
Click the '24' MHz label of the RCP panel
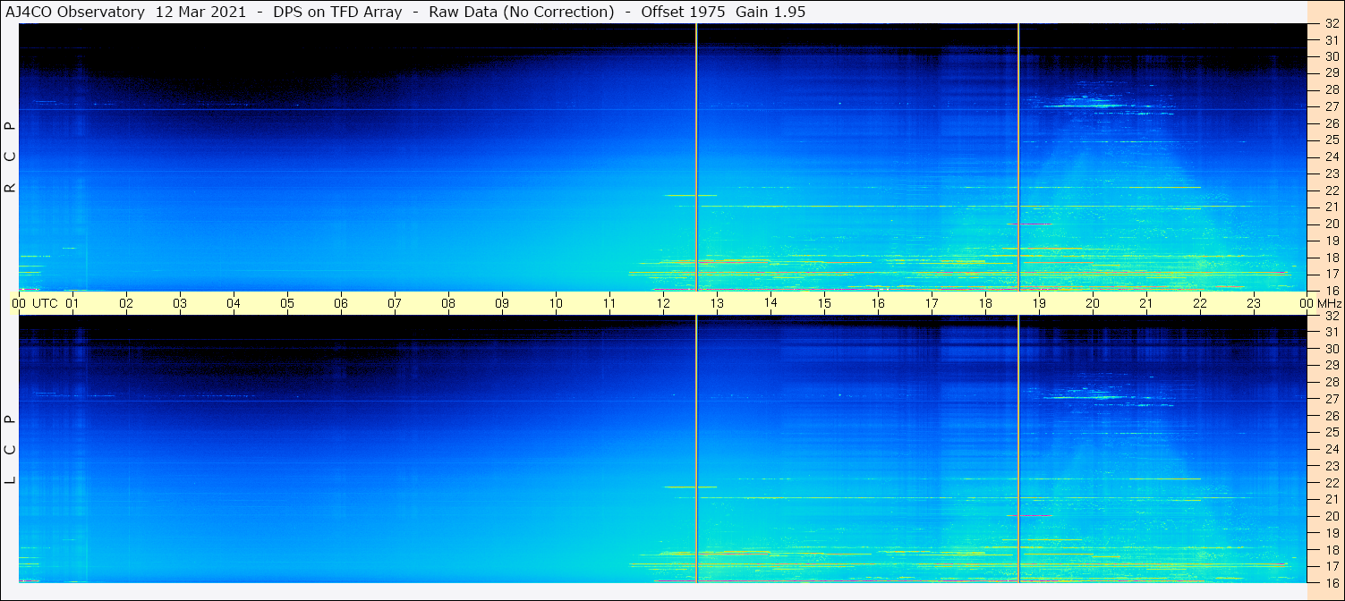click(x=1332, y=157)
